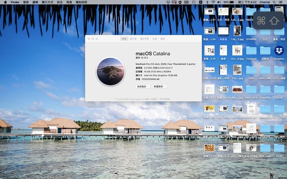The height and width of the screenshot is (179, 287).
Task: Switch to the 支援 tab
Action: coord(155,39)
